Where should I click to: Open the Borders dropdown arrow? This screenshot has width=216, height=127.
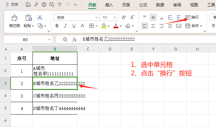(x=96, y=26)
